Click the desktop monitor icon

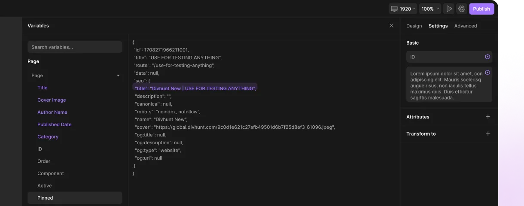394,9
